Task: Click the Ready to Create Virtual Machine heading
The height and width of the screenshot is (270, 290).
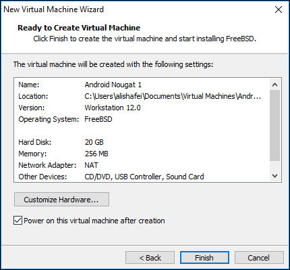Action: point(79,28)
